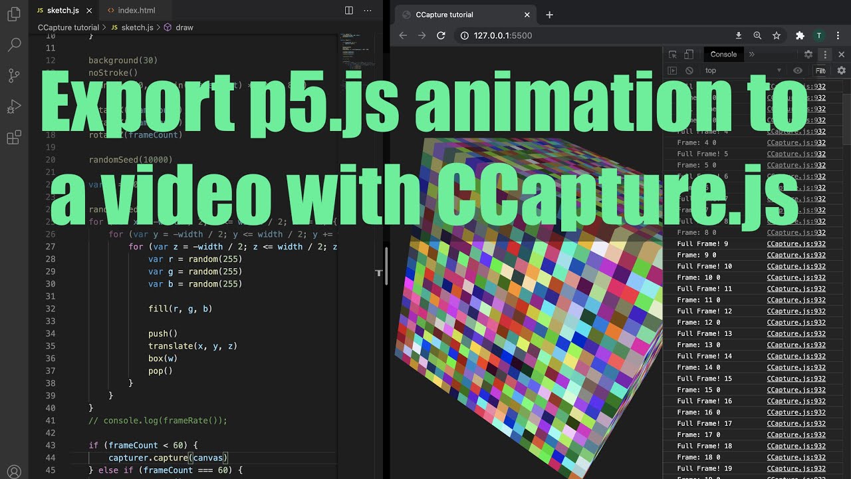
Task: Go forward in the browser
Action: coord(422,35)
